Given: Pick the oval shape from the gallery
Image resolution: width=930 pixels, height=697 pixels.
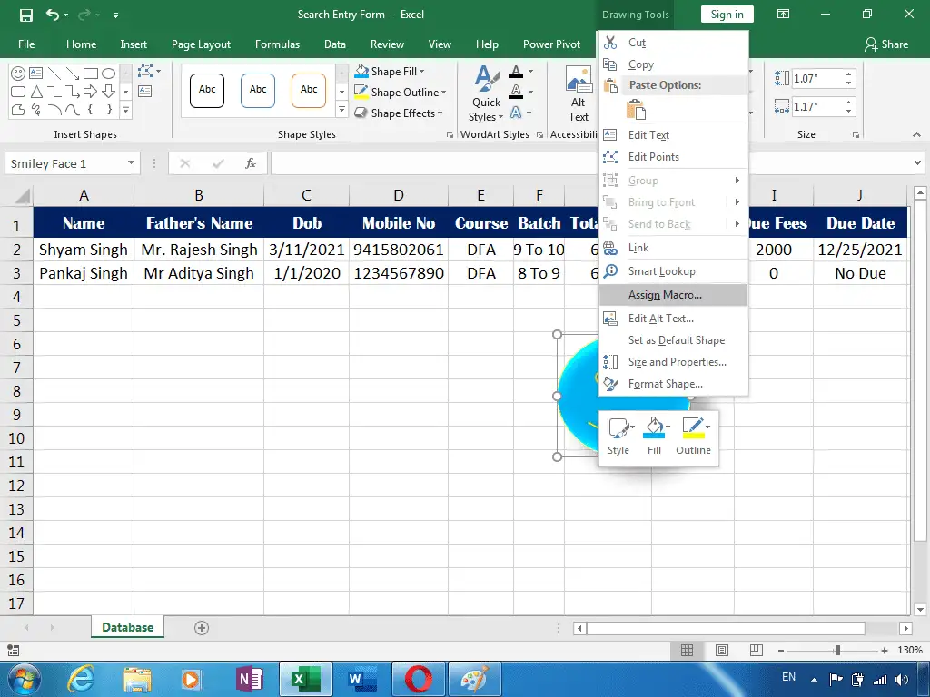Looking at the screenshot, I should click(x=109, y=74).
